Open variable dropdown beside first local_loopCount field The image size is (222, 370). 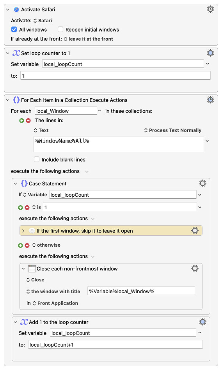point(208,64)
